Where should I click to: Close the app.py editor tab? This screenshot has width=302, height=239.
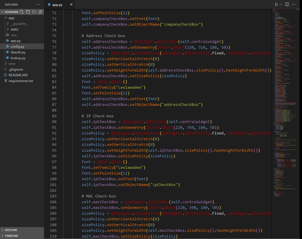click(71, 5)
